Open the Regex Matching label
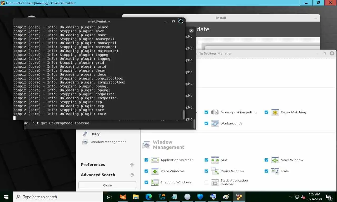 coord(293,112)
